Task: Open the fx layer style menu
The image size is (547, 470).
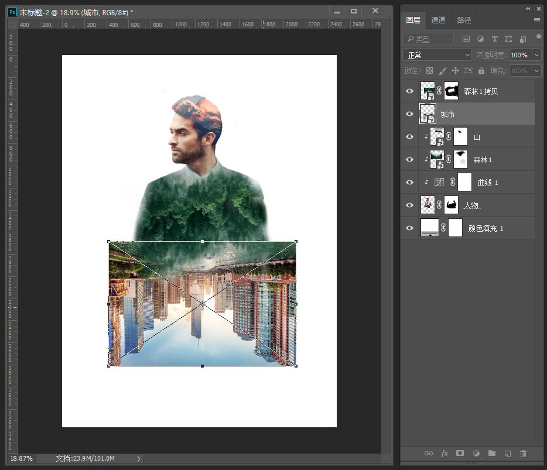Action: click(x=445, y=453)
